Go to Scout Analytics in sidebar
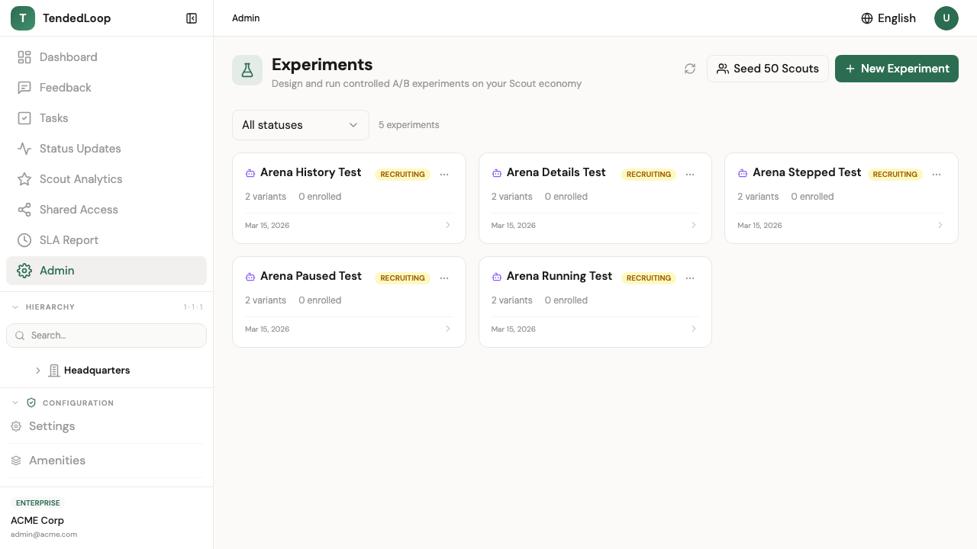Viewport: 977px width, 549px height. coord(81,179)
